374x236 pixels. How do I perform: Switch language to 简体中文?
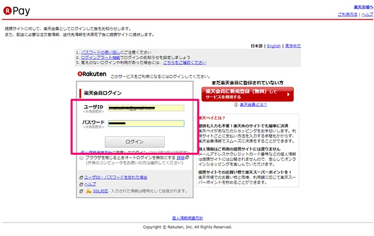click(x=293, y=46)
